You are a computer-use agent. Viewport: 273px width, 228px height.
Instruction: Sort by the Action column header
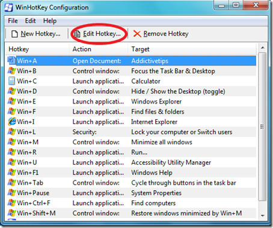click(99, 49)
